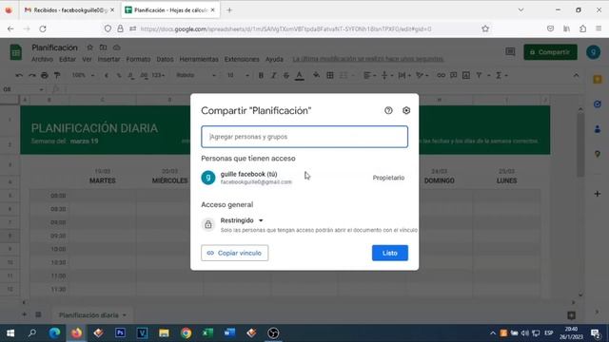Open the text color picker
The width and height of the screenshot is (609, 342).
pos(299,76)
